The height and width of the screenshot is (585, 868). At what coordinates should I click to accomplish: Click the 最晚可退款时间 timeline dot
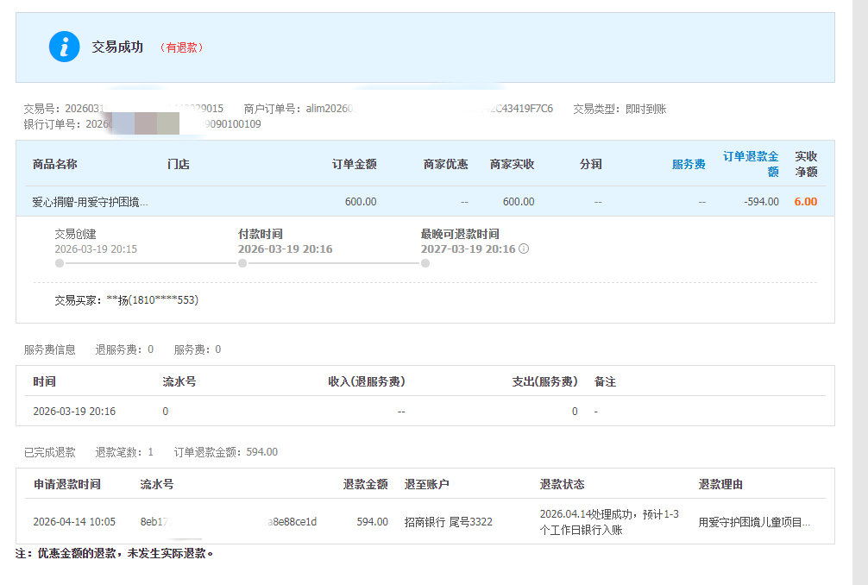click(x=425, y=263)
